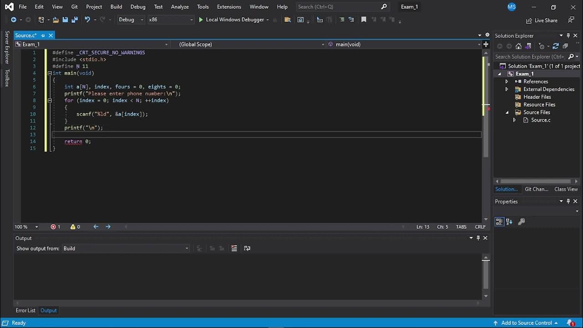Open the x86 platform dropdown
This screenshot has width=583, height=328.
click(171, 20)
